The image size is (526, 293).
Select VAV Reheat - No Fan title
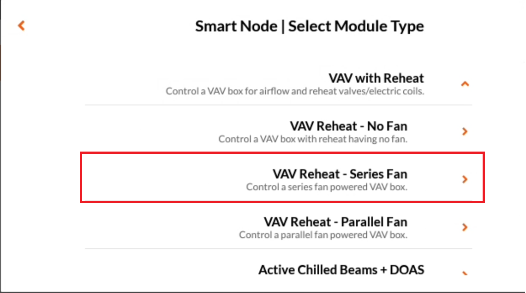348,126
